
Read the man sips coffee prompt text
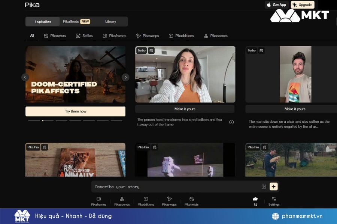point(289,124)
